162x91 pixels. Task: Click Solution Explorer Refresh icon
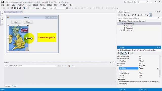click(136, 15)
